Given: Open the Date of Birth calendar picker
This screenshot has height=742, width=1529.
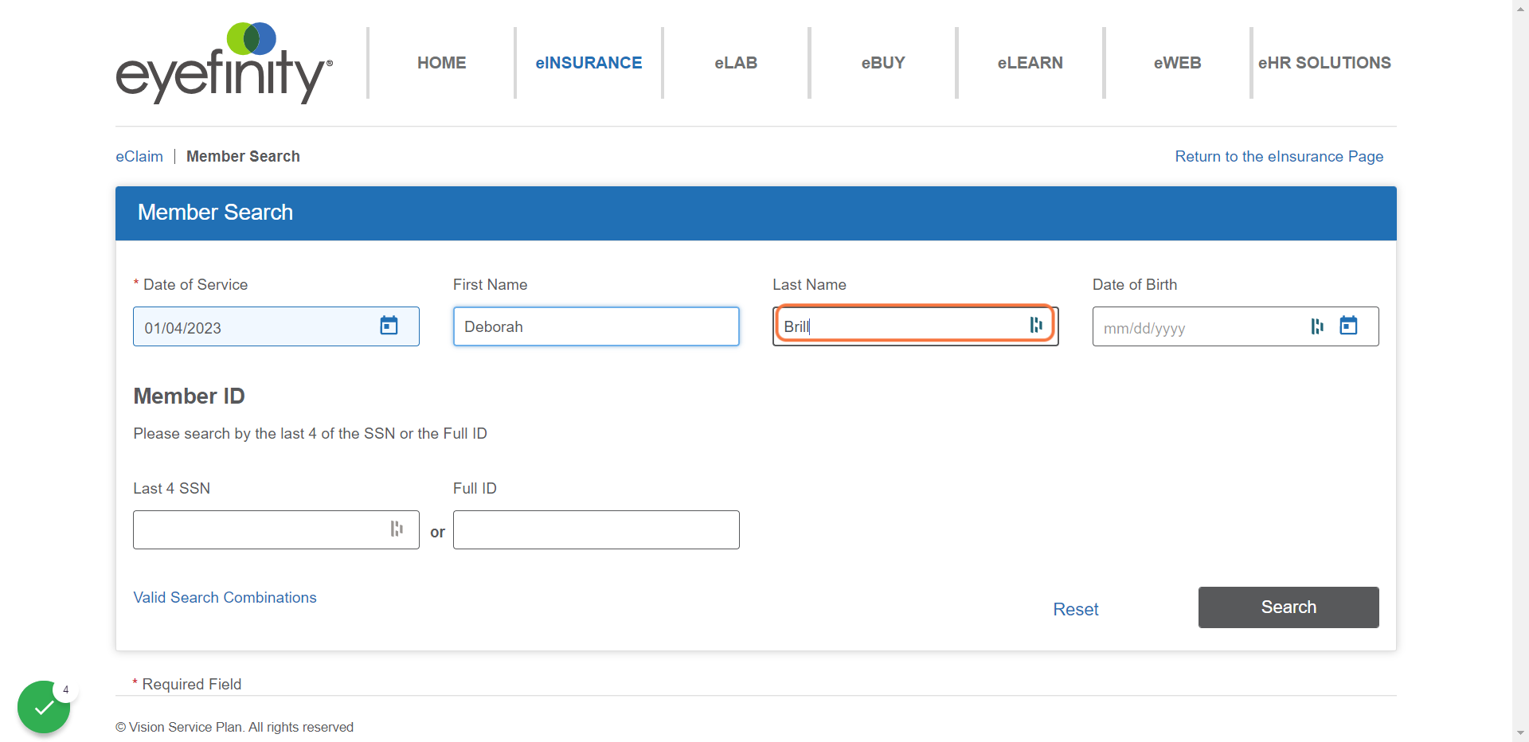Looking at the screenshot, I should [1348, 326].
